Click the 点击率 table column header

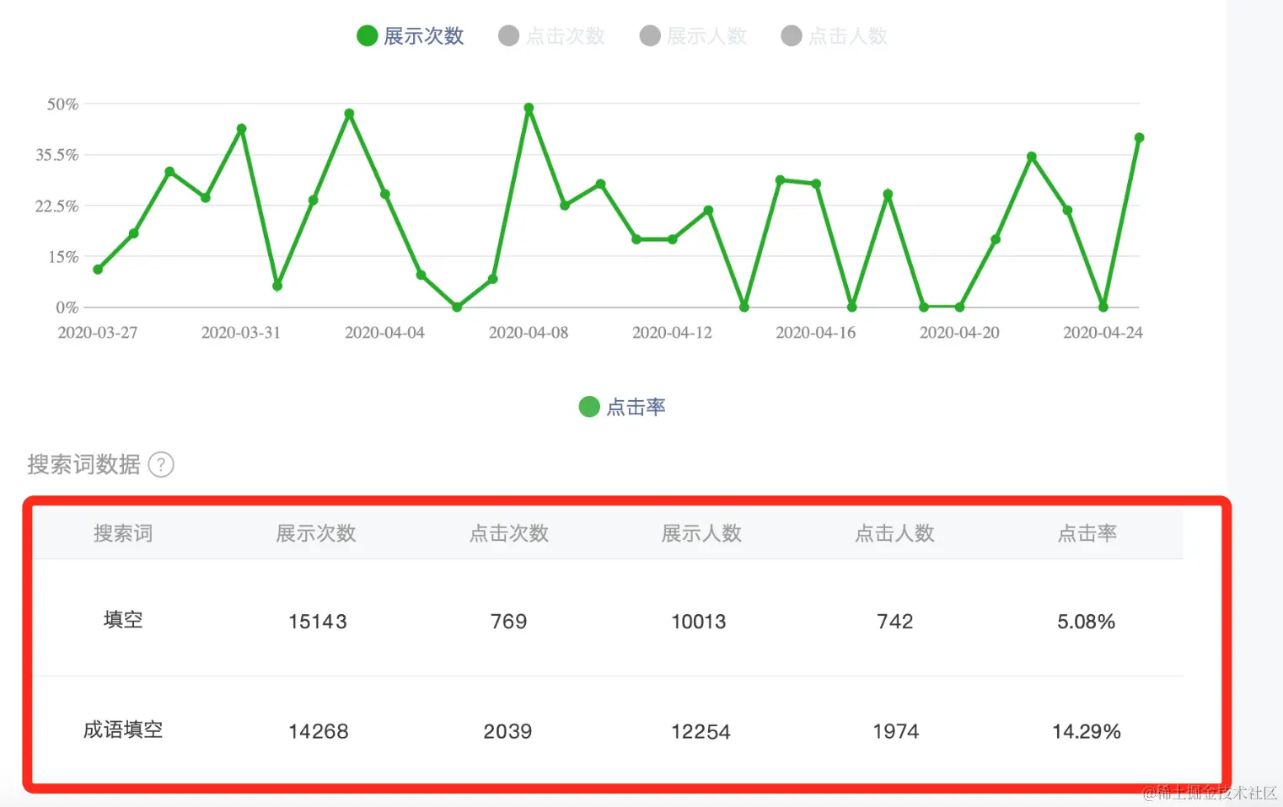tap(1087, 533)
